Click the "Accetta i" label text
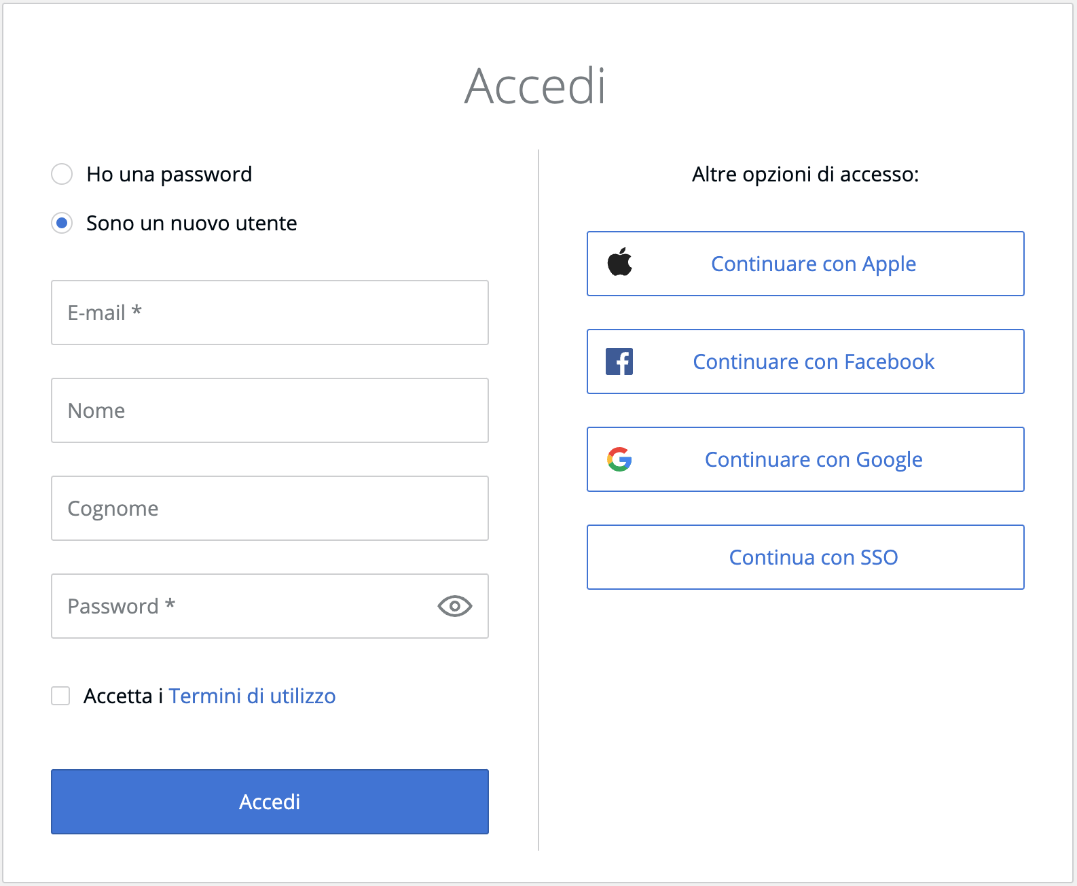 122,696
